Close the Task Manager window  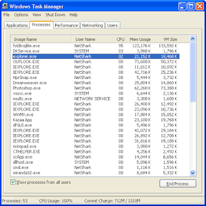tap(200, 7)
